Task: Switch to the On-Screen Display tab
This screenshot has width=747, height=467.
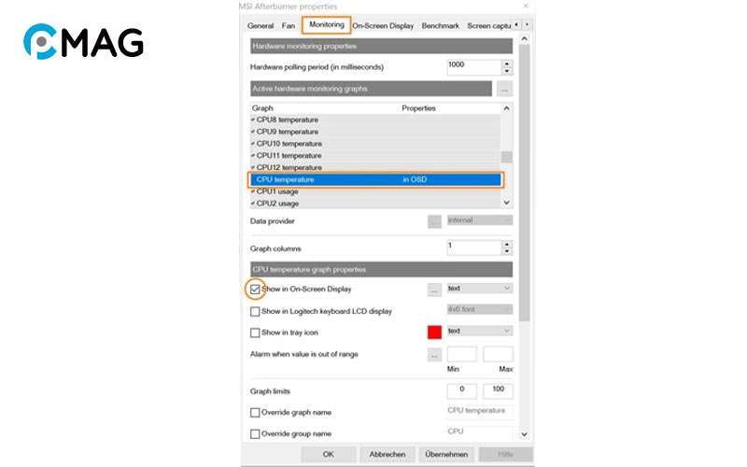Action: [x=383, y=26]
